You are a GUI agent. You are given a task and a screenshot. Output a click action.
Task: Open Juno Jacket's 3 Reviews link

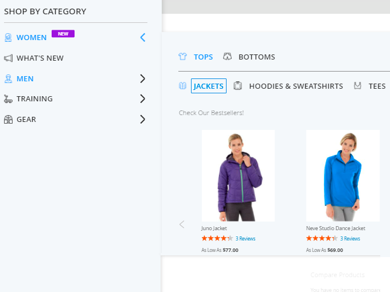point(245,239)
